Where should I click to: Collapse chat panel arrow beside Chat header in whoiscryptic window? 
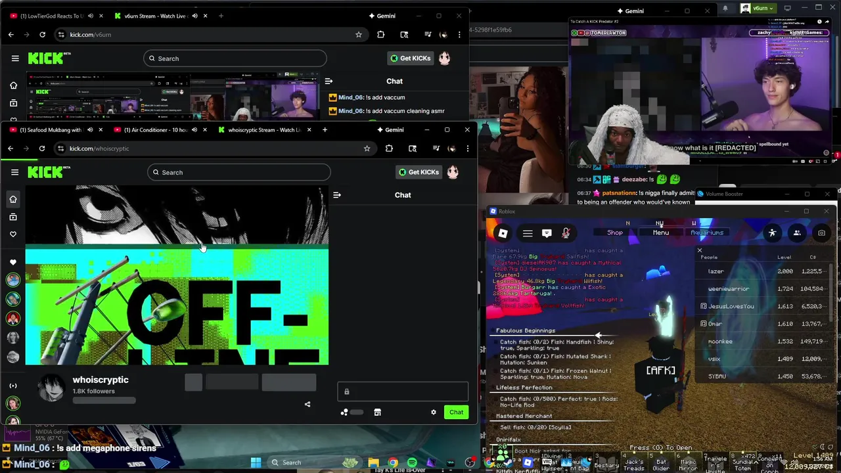tap(336, 195)
